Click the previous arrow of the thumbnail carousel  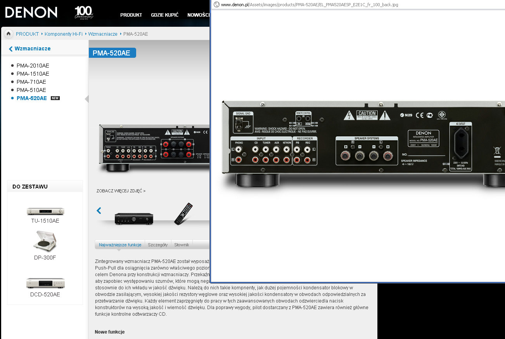[99, 211]
